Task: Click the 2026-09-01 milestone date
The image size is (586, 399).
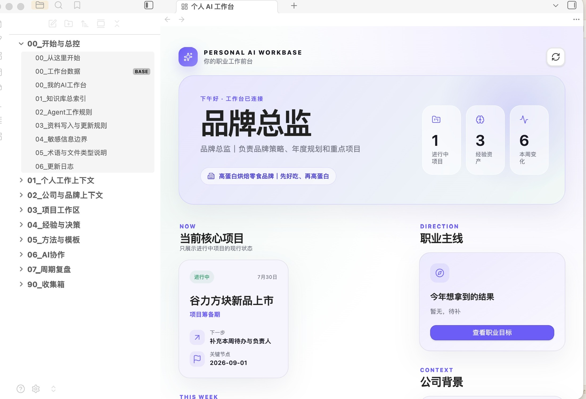Action: point(229,363)
